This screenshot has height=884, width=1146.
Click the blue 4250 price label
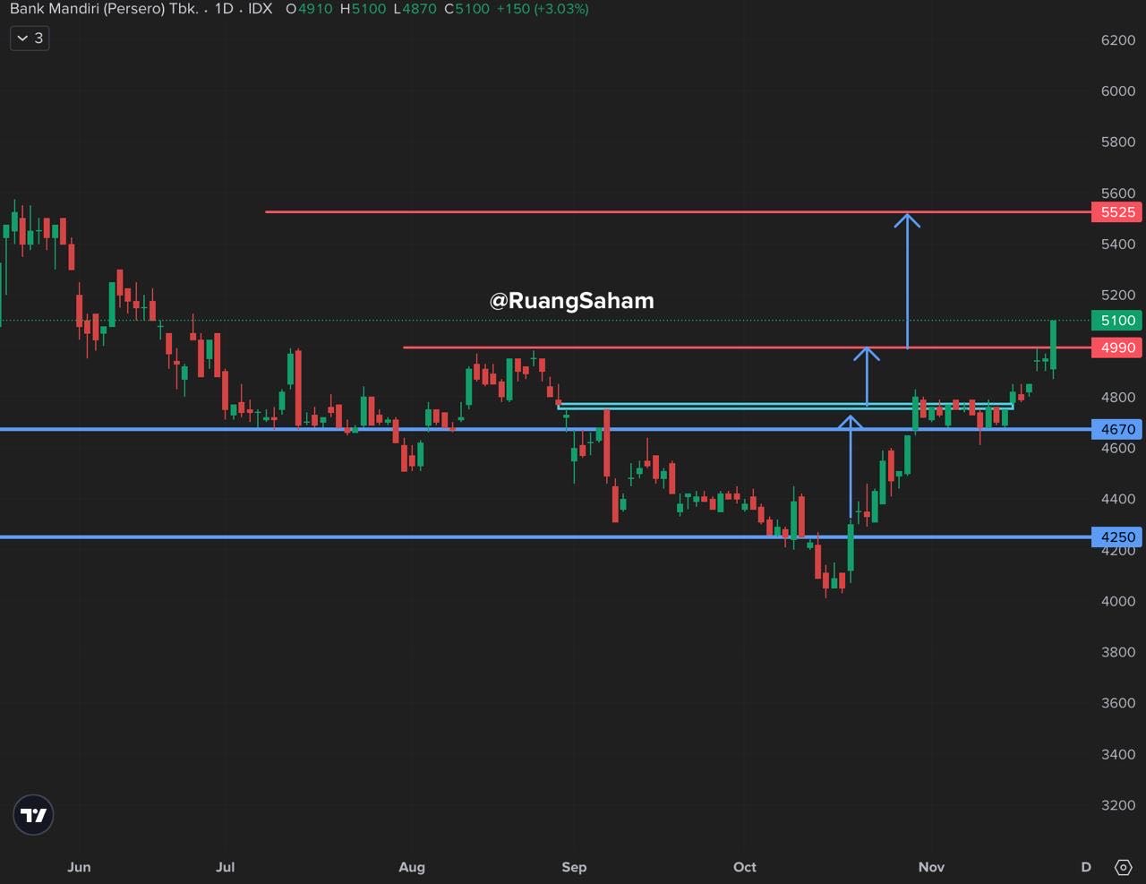tap(1117, 537)
